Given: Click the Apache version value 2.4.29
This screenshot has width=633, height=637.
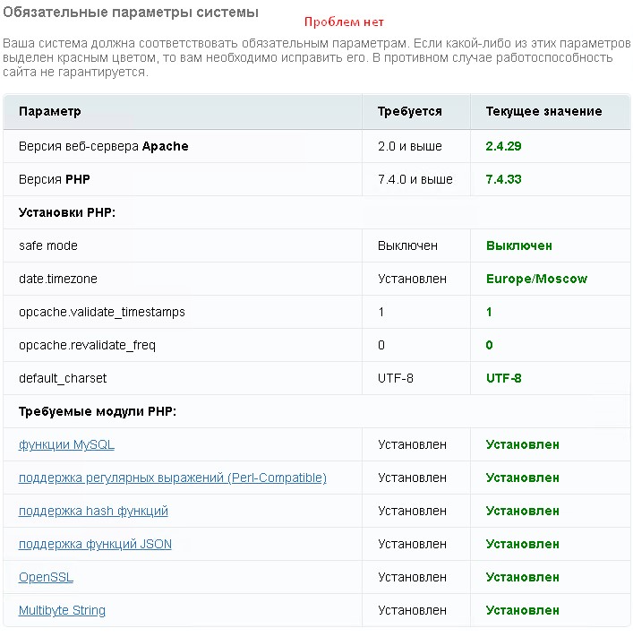Looking at the screenshot, I should point(504,146).
